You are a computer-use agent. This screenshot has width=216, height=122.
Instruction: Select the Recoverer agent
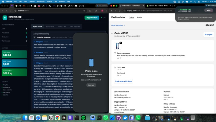[x=6, y=92]
